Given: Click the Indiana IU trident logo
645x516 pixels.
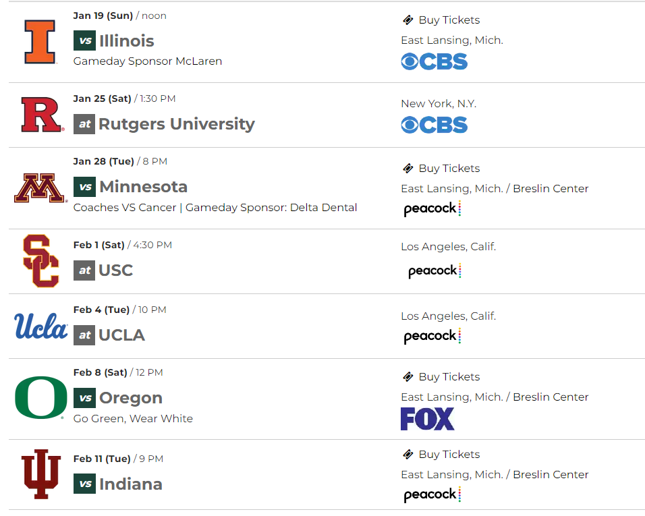Looking at the screenshot, I should click(40, 474).
